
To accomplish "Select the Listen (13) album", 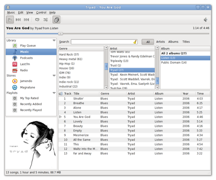I will [x=185, y=58].
